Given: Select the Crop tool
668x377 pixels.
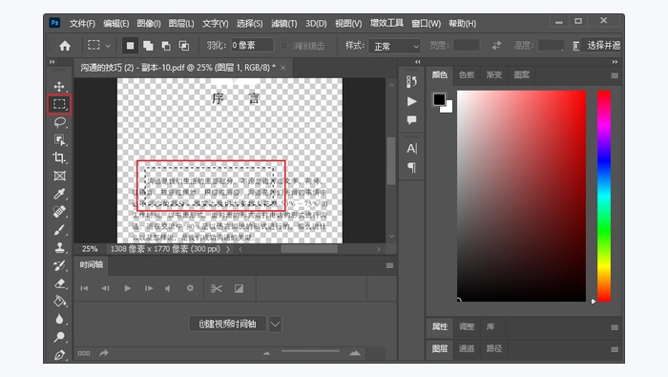Looking at the screenshot, I should click(59, 157).
